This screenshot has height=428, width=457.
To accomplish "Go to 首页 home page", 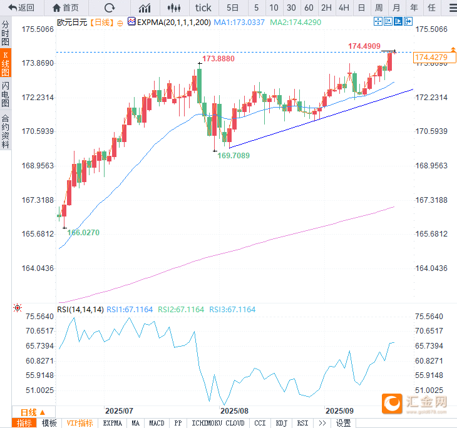I will [x=66, y=8].
